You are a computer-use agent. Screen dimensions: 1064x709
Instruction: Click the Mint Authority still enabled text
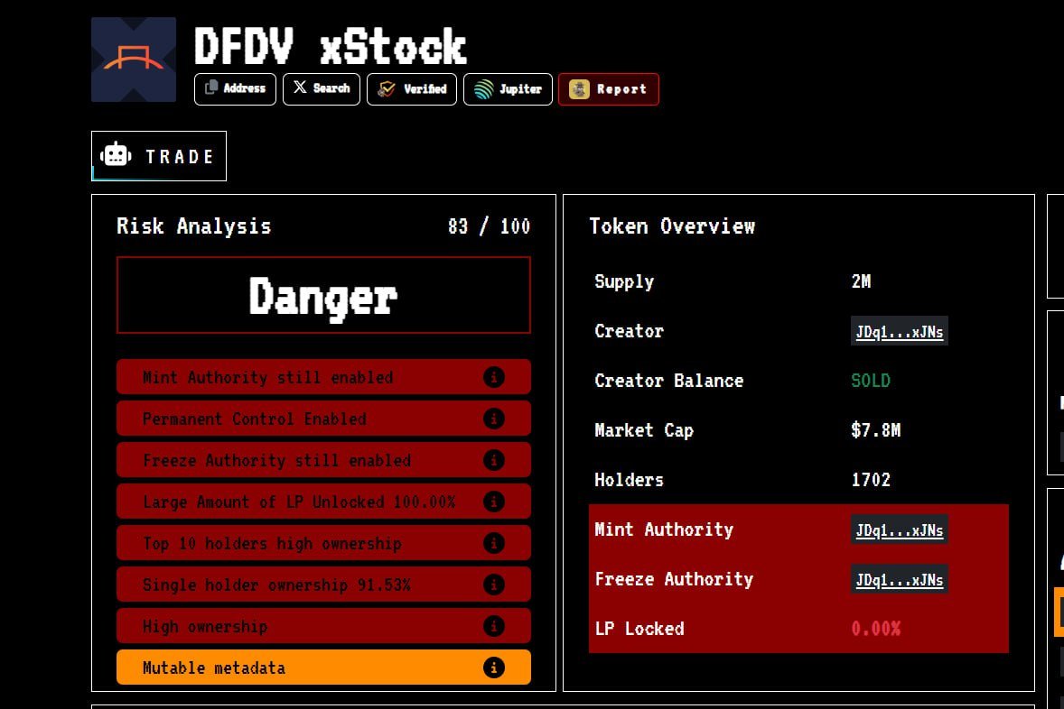(267, 378)
